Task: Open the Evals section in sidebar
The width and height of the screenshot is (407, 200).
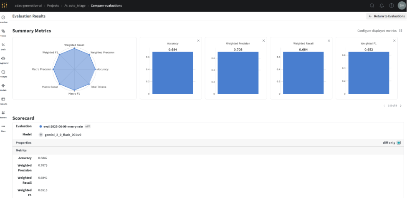Action: 3,45
